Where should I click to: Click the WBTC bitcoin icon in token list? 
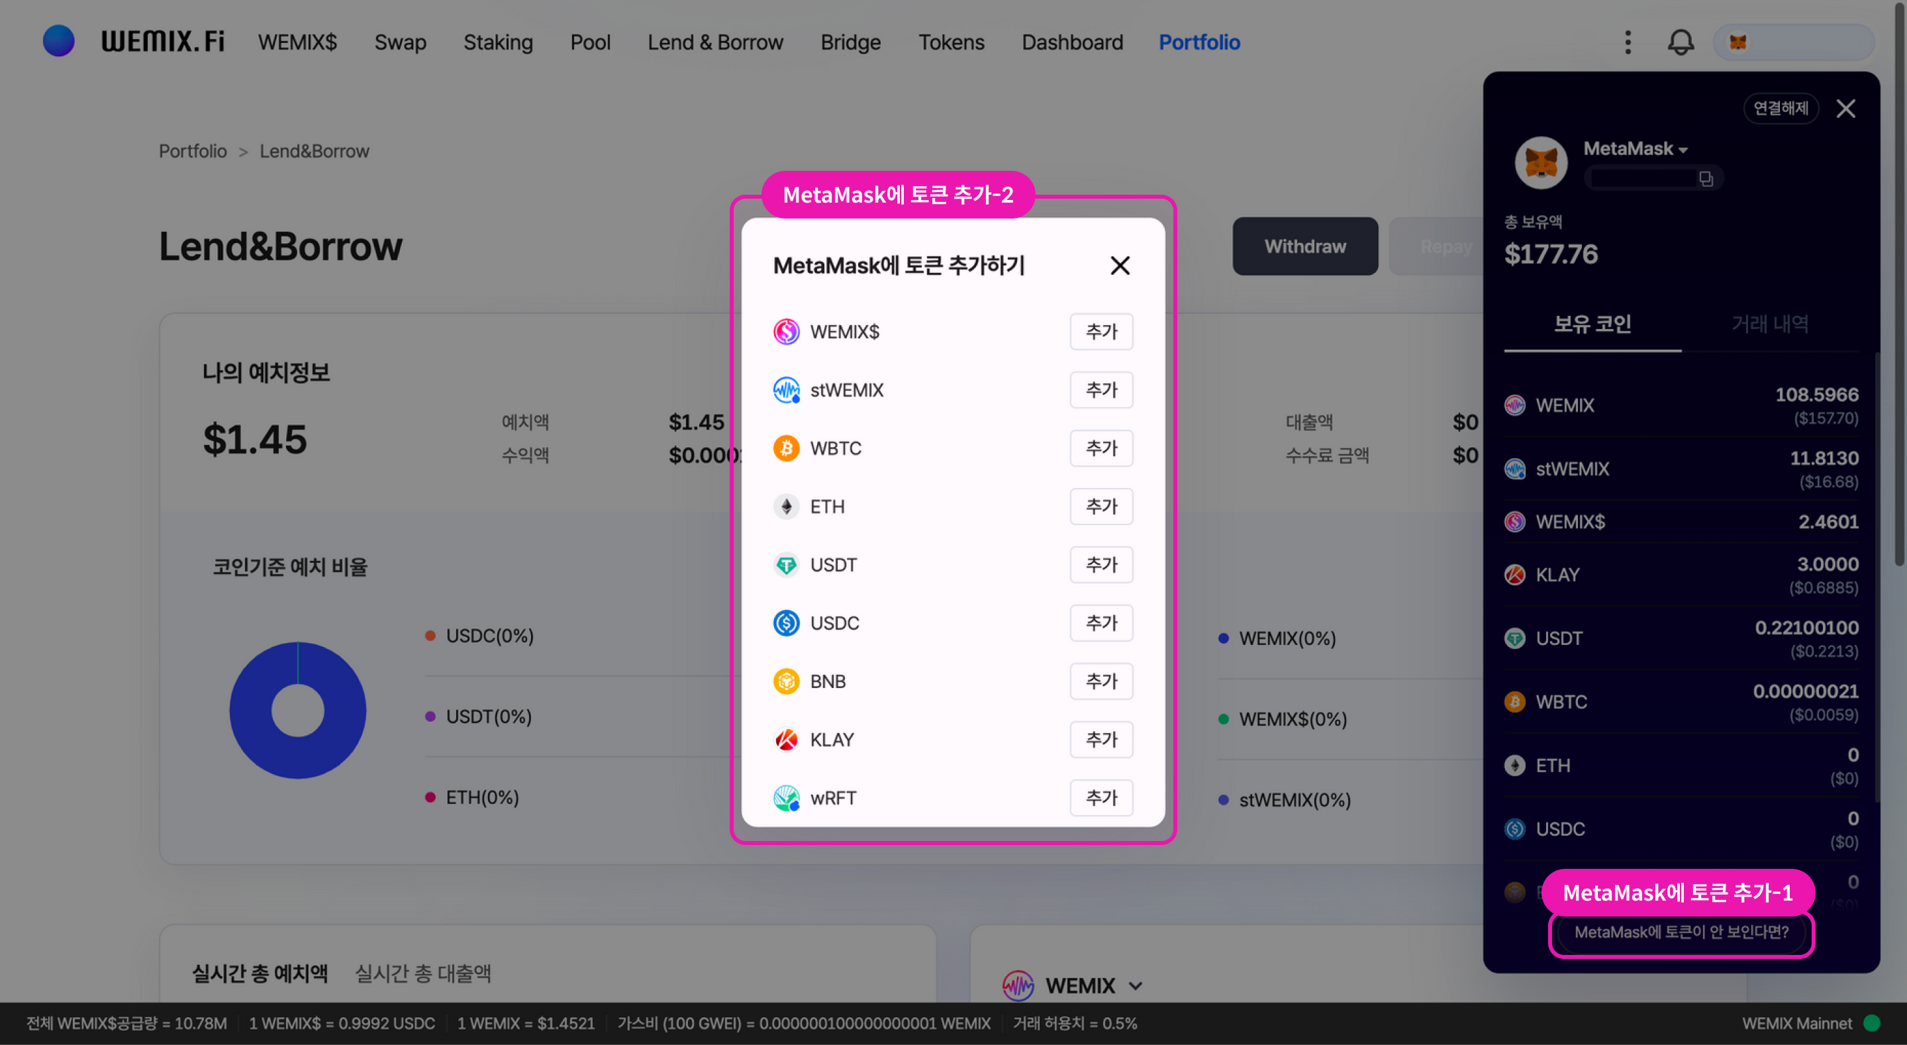pyautogui.click(x=786, y=448)
